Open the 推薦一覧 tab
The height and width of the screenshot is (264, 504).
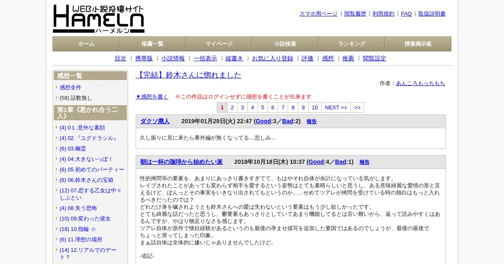[152, 44]
